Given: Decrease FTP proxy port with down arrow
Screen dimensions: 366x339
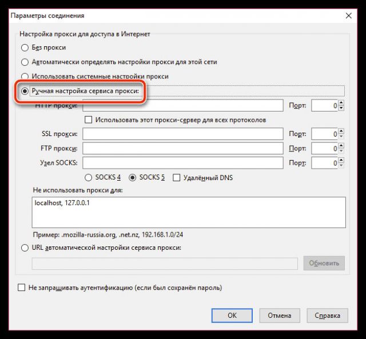Looking at the screenshot, I should pyautogui.click(x=341, y=151).
